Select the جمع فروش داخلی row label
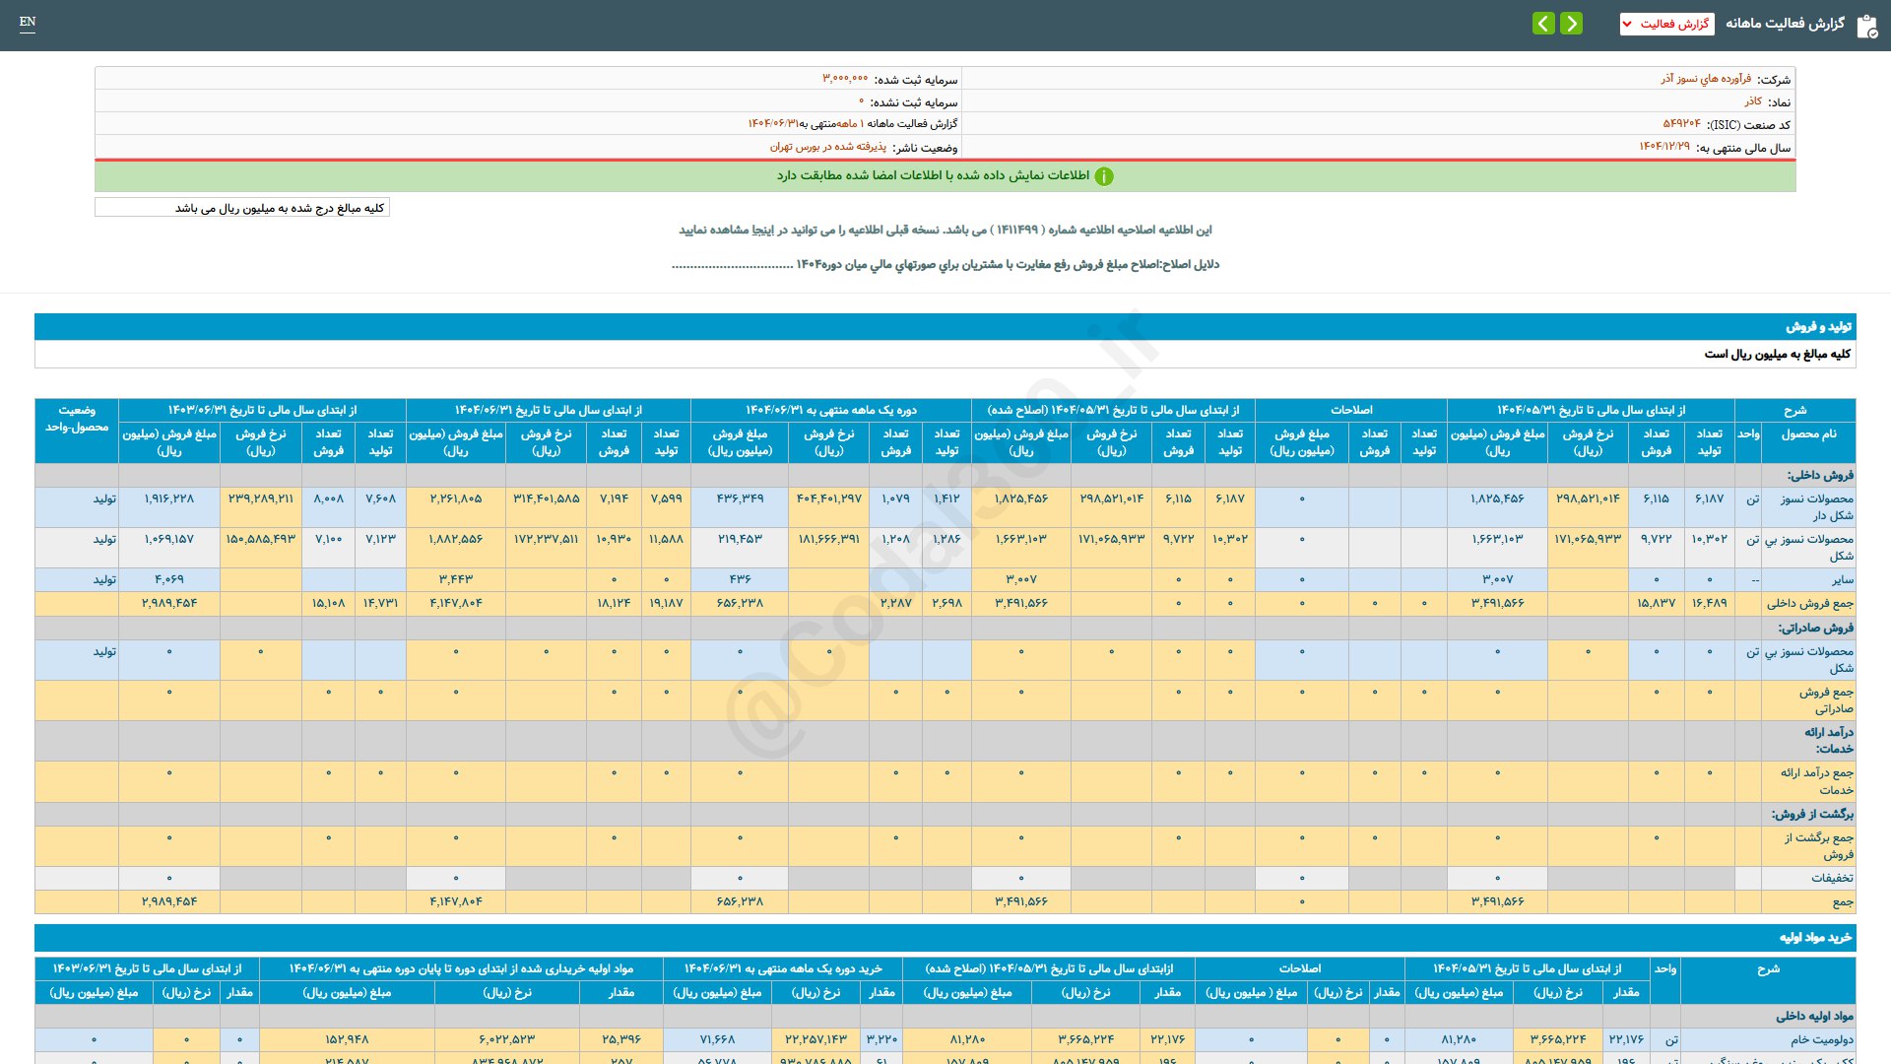 click(x=1809, y=603)
